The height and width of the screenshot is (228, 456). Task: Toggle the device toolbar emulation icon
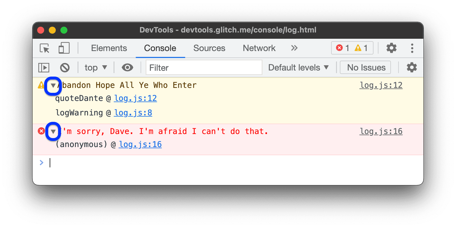tap(64, 48)
